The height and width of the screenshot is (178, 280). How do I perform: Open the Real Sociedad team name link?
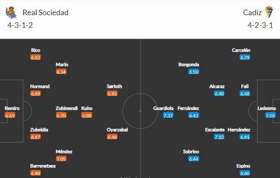click(x=45, y=13)
